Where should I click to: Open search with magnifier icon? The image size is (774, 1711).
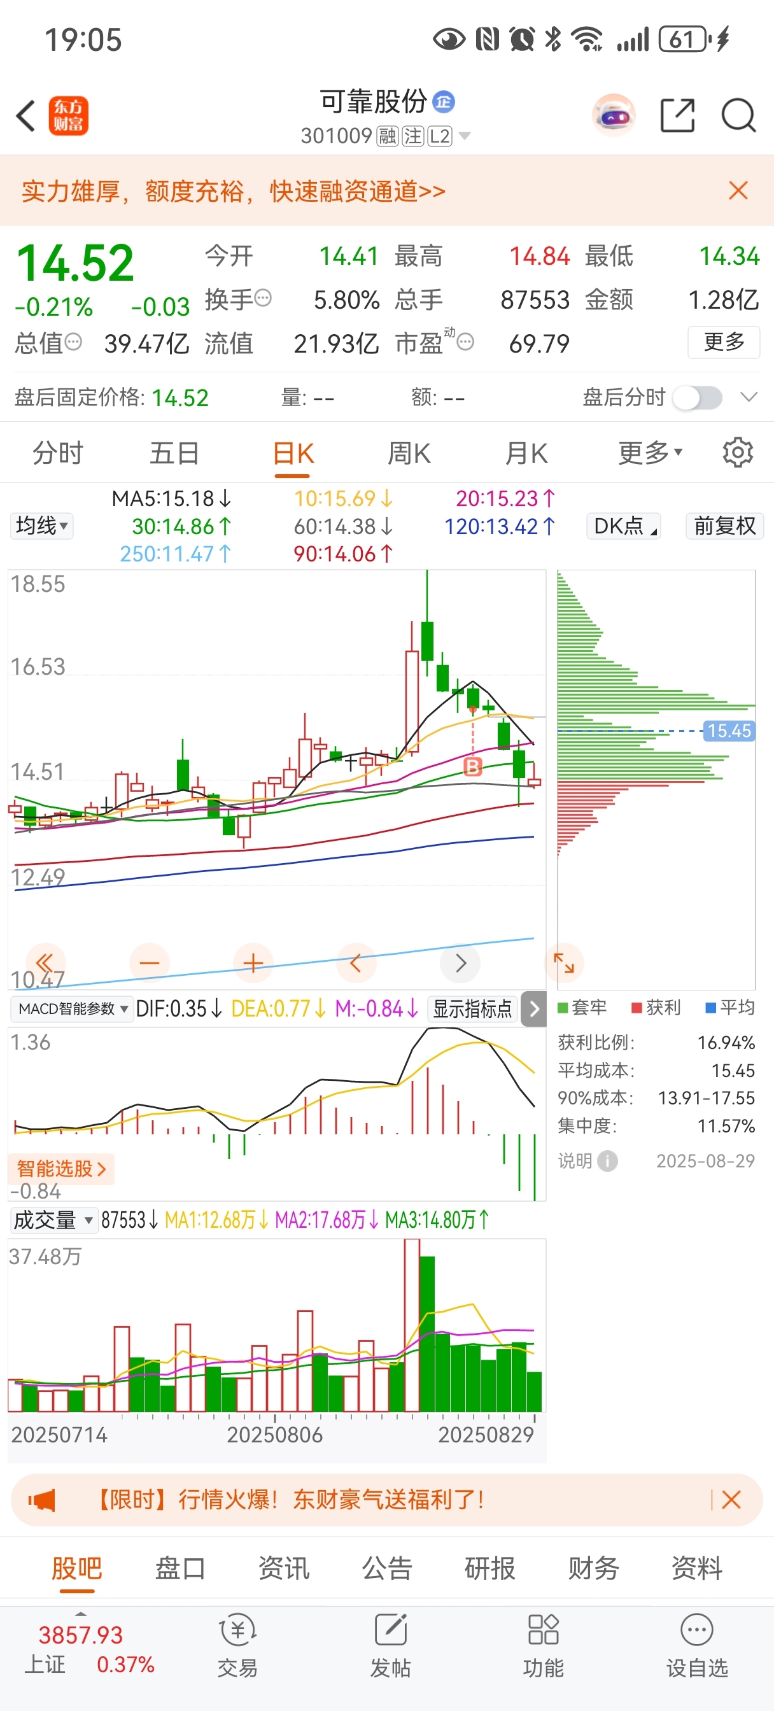point(739,116)
